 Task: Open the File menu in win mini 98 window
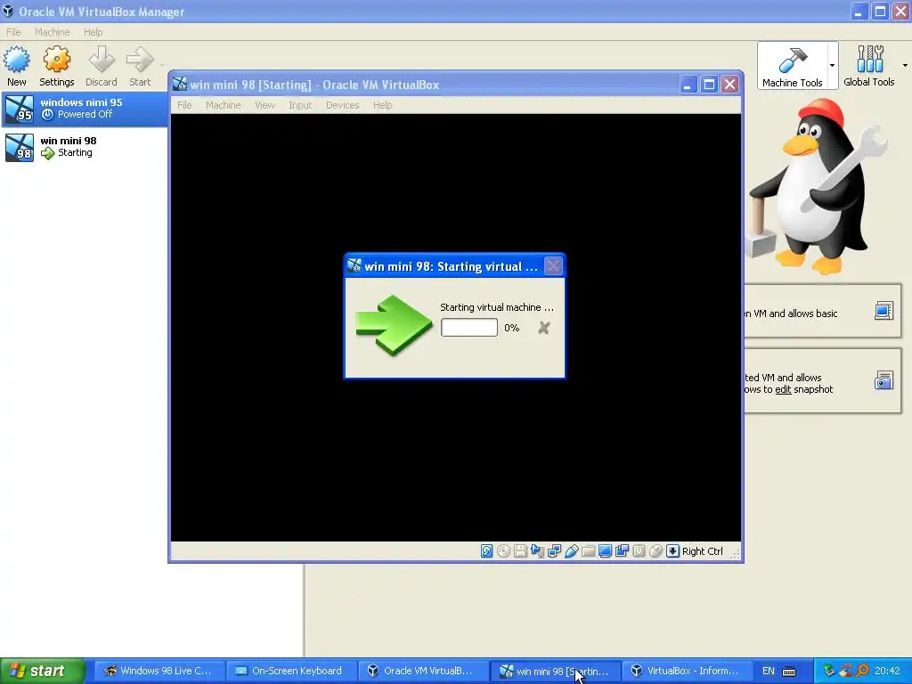[x=184, y=105]
